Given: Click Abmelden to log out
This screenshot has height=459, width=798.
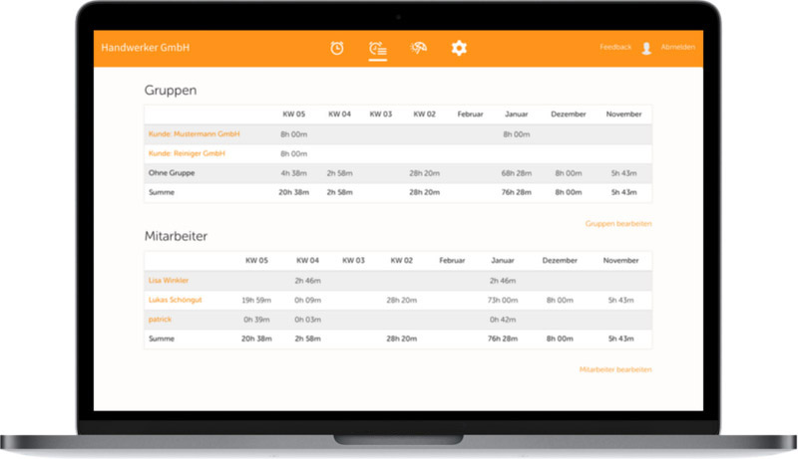Looking at the screenshot, I should click(678, 47).
